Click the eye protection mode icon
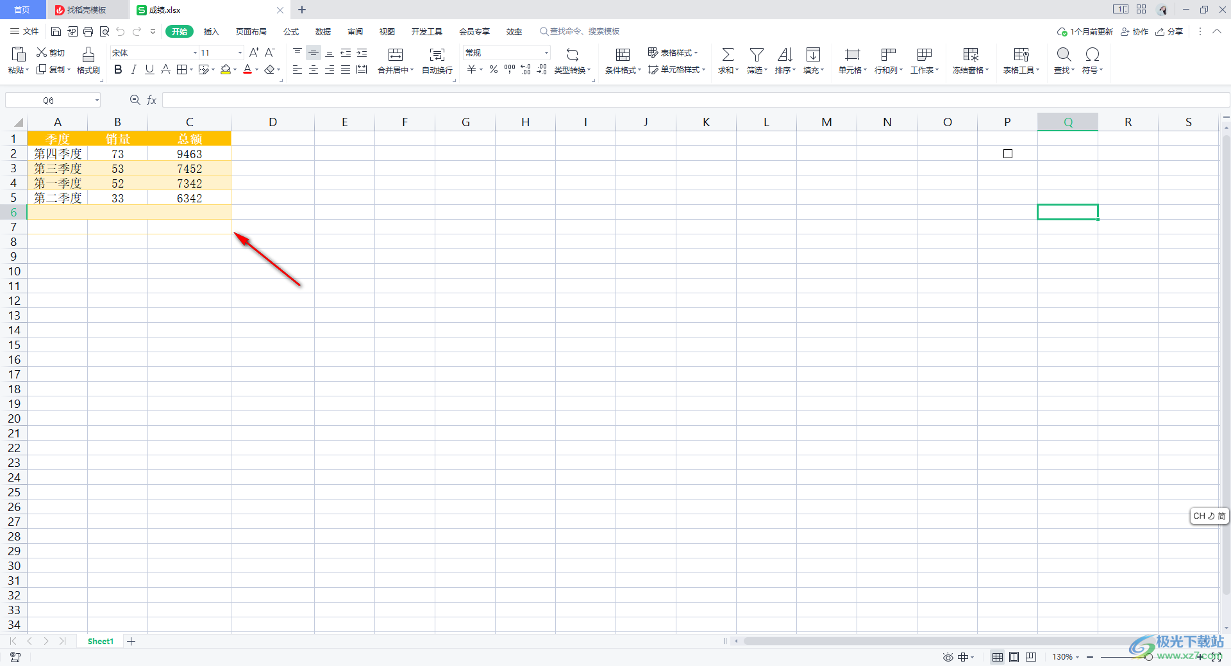1231x666 pixels. pos(948,657)
